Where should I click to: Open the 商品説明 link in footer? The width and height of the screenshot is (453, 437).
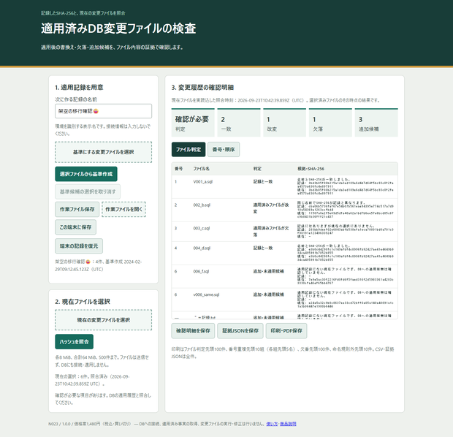coord(288,424)
